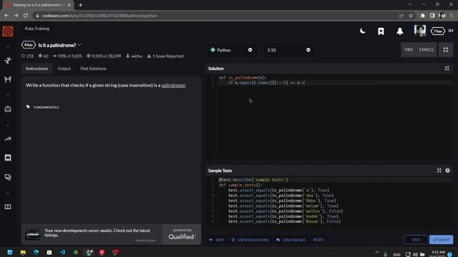Click DISCUSS (60) button
458x257 pixels.
tap(291, 240)
